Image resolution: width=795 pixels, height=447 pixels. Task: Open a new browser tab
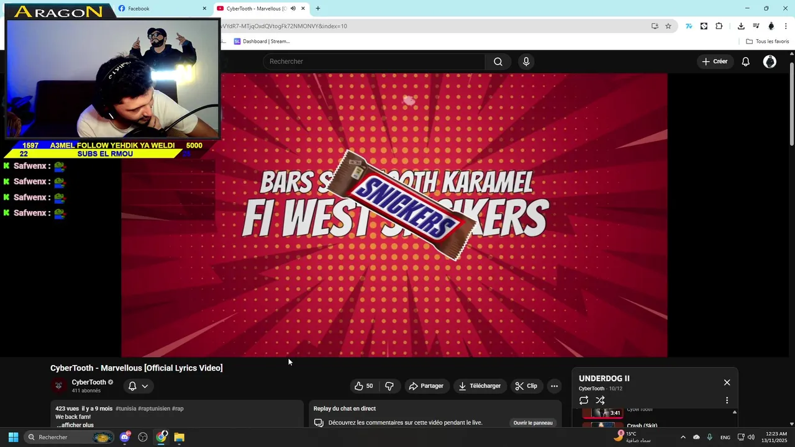318,9
